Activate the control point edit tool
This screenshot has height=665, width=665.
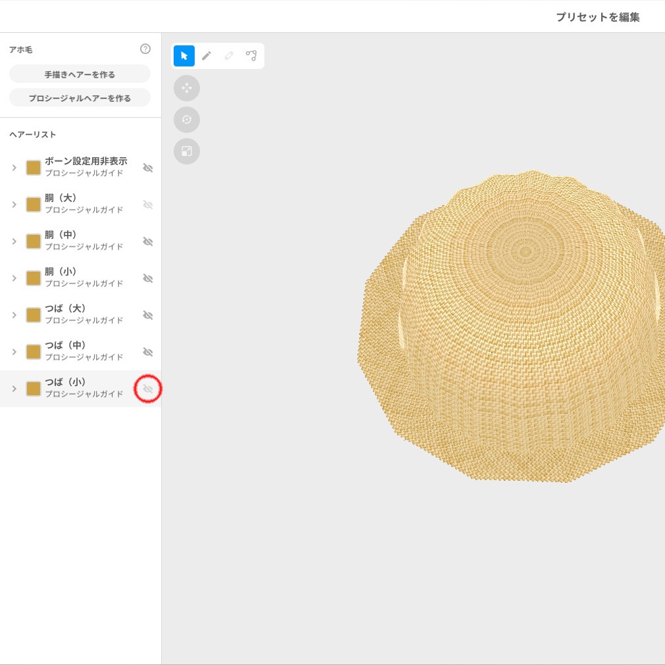(x=251, y=55)
